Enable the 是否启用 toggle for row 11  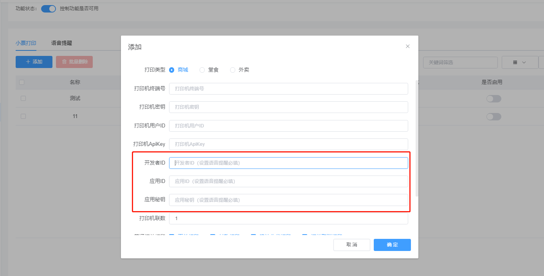[494, 116]
